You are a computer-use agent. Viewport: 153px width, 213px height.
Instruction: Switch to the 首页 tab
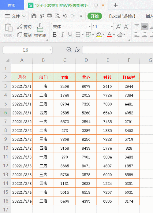coord(12,6)
